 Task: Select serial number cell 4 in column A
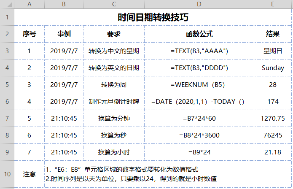(30, 102)
